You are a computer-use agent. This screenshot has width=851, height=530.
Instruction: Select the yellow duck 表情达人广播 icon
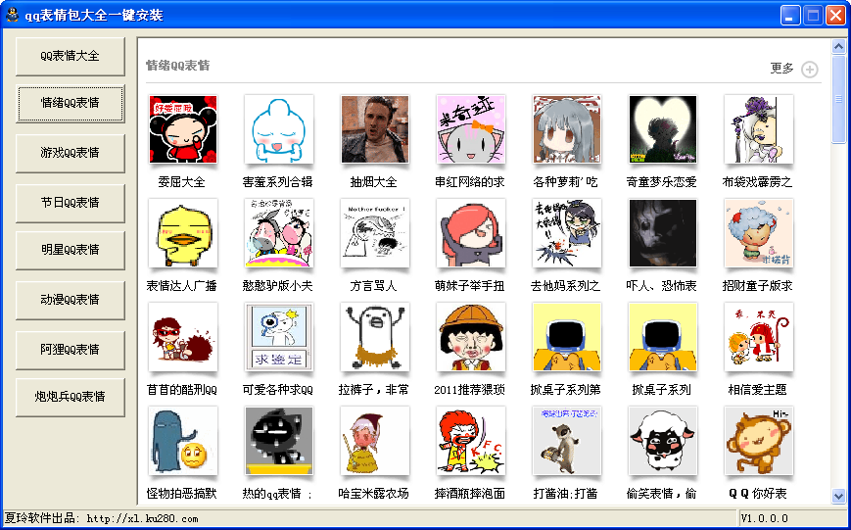tap(183, 233)
